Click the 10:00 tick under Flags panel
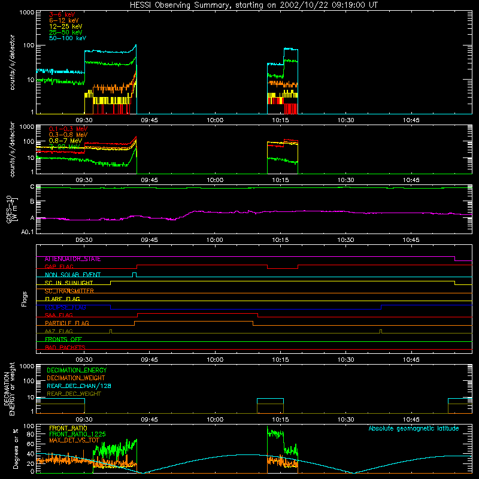479x479 pixels. coord(215,360)
